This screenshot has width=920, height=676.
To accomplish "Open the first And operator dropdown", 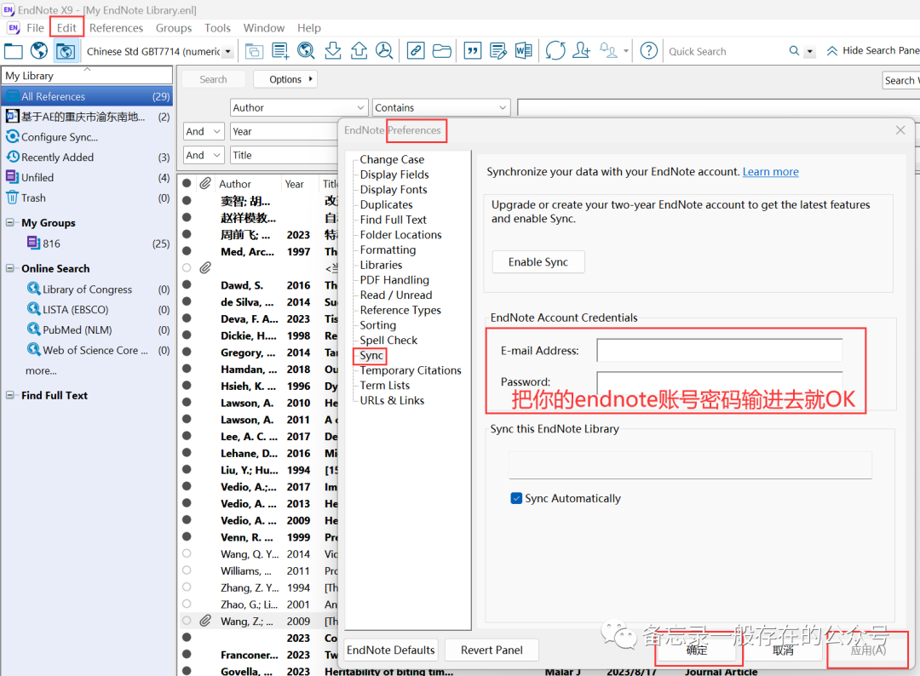I will click(x=204, y=131).
